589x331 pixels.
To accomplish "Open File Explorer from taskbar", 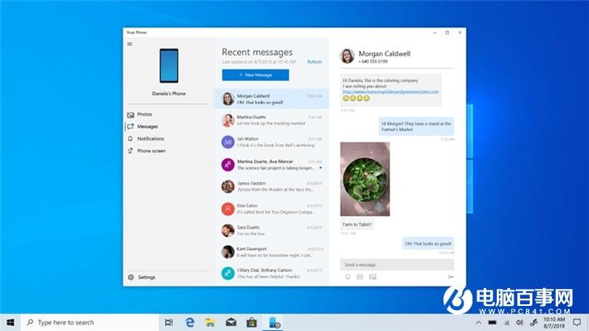I will click(210, 322).
